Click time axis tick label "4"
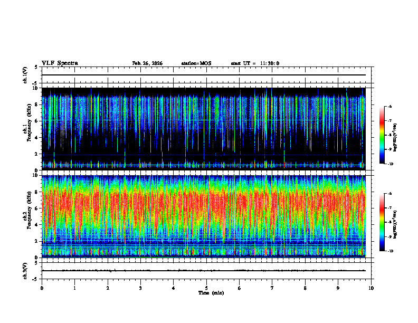This screenshot has height=323, width=418. (x=174, y=288)
